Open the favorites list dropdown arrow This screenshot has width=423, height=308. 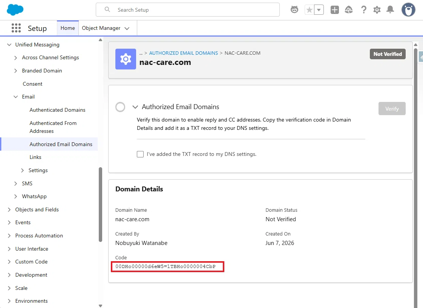point(319,10)
